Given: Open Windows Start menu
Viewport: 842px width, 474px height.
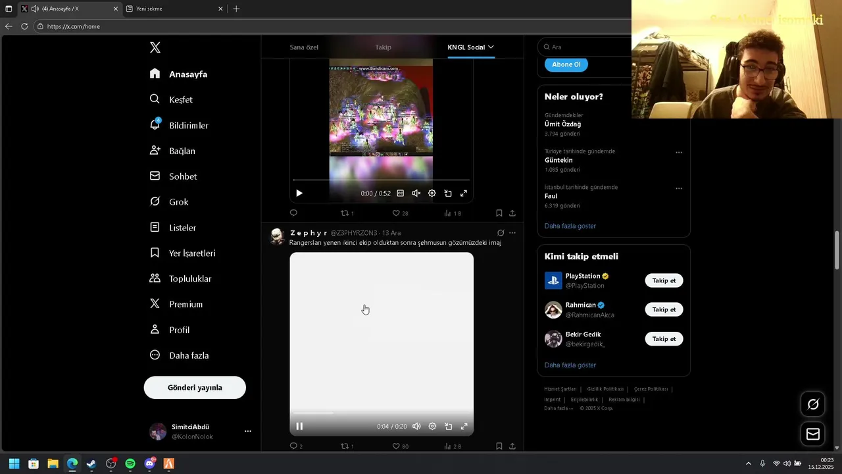Looking at the screenshot, I should [14, 463].
